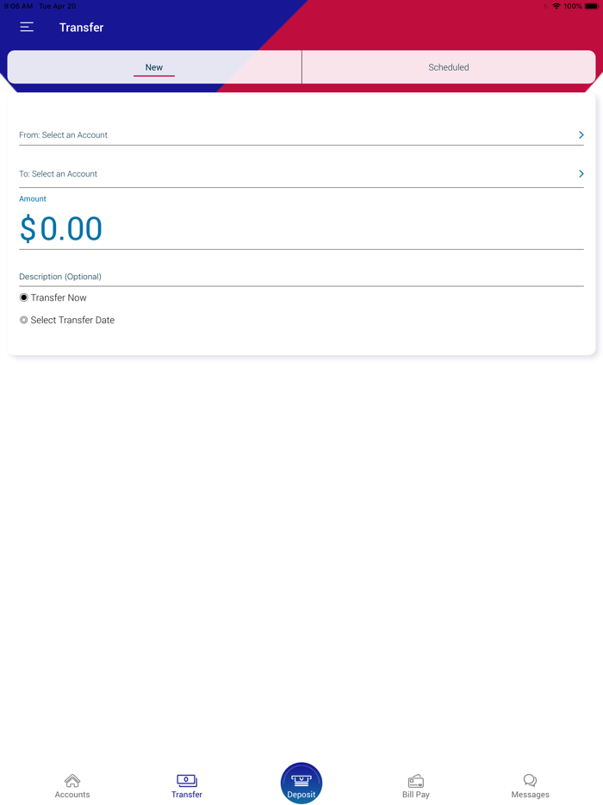The height and width of the screenshot is (805, 603).
Task: Choose the Select Transfer Date option
Action: (x=24, y=321)
